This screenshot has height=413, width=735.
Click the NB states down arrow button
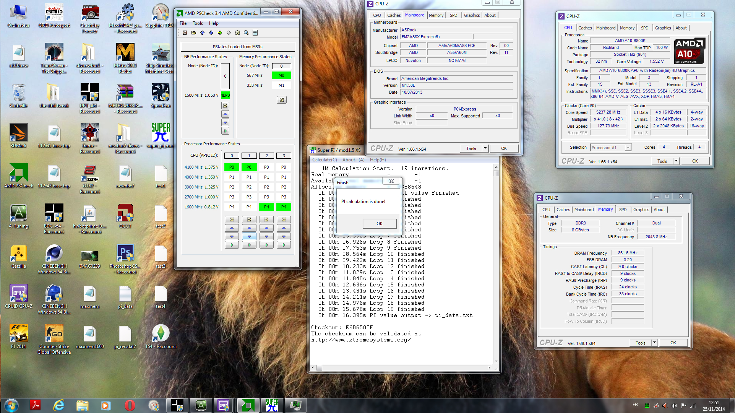[x=225, y=122]
